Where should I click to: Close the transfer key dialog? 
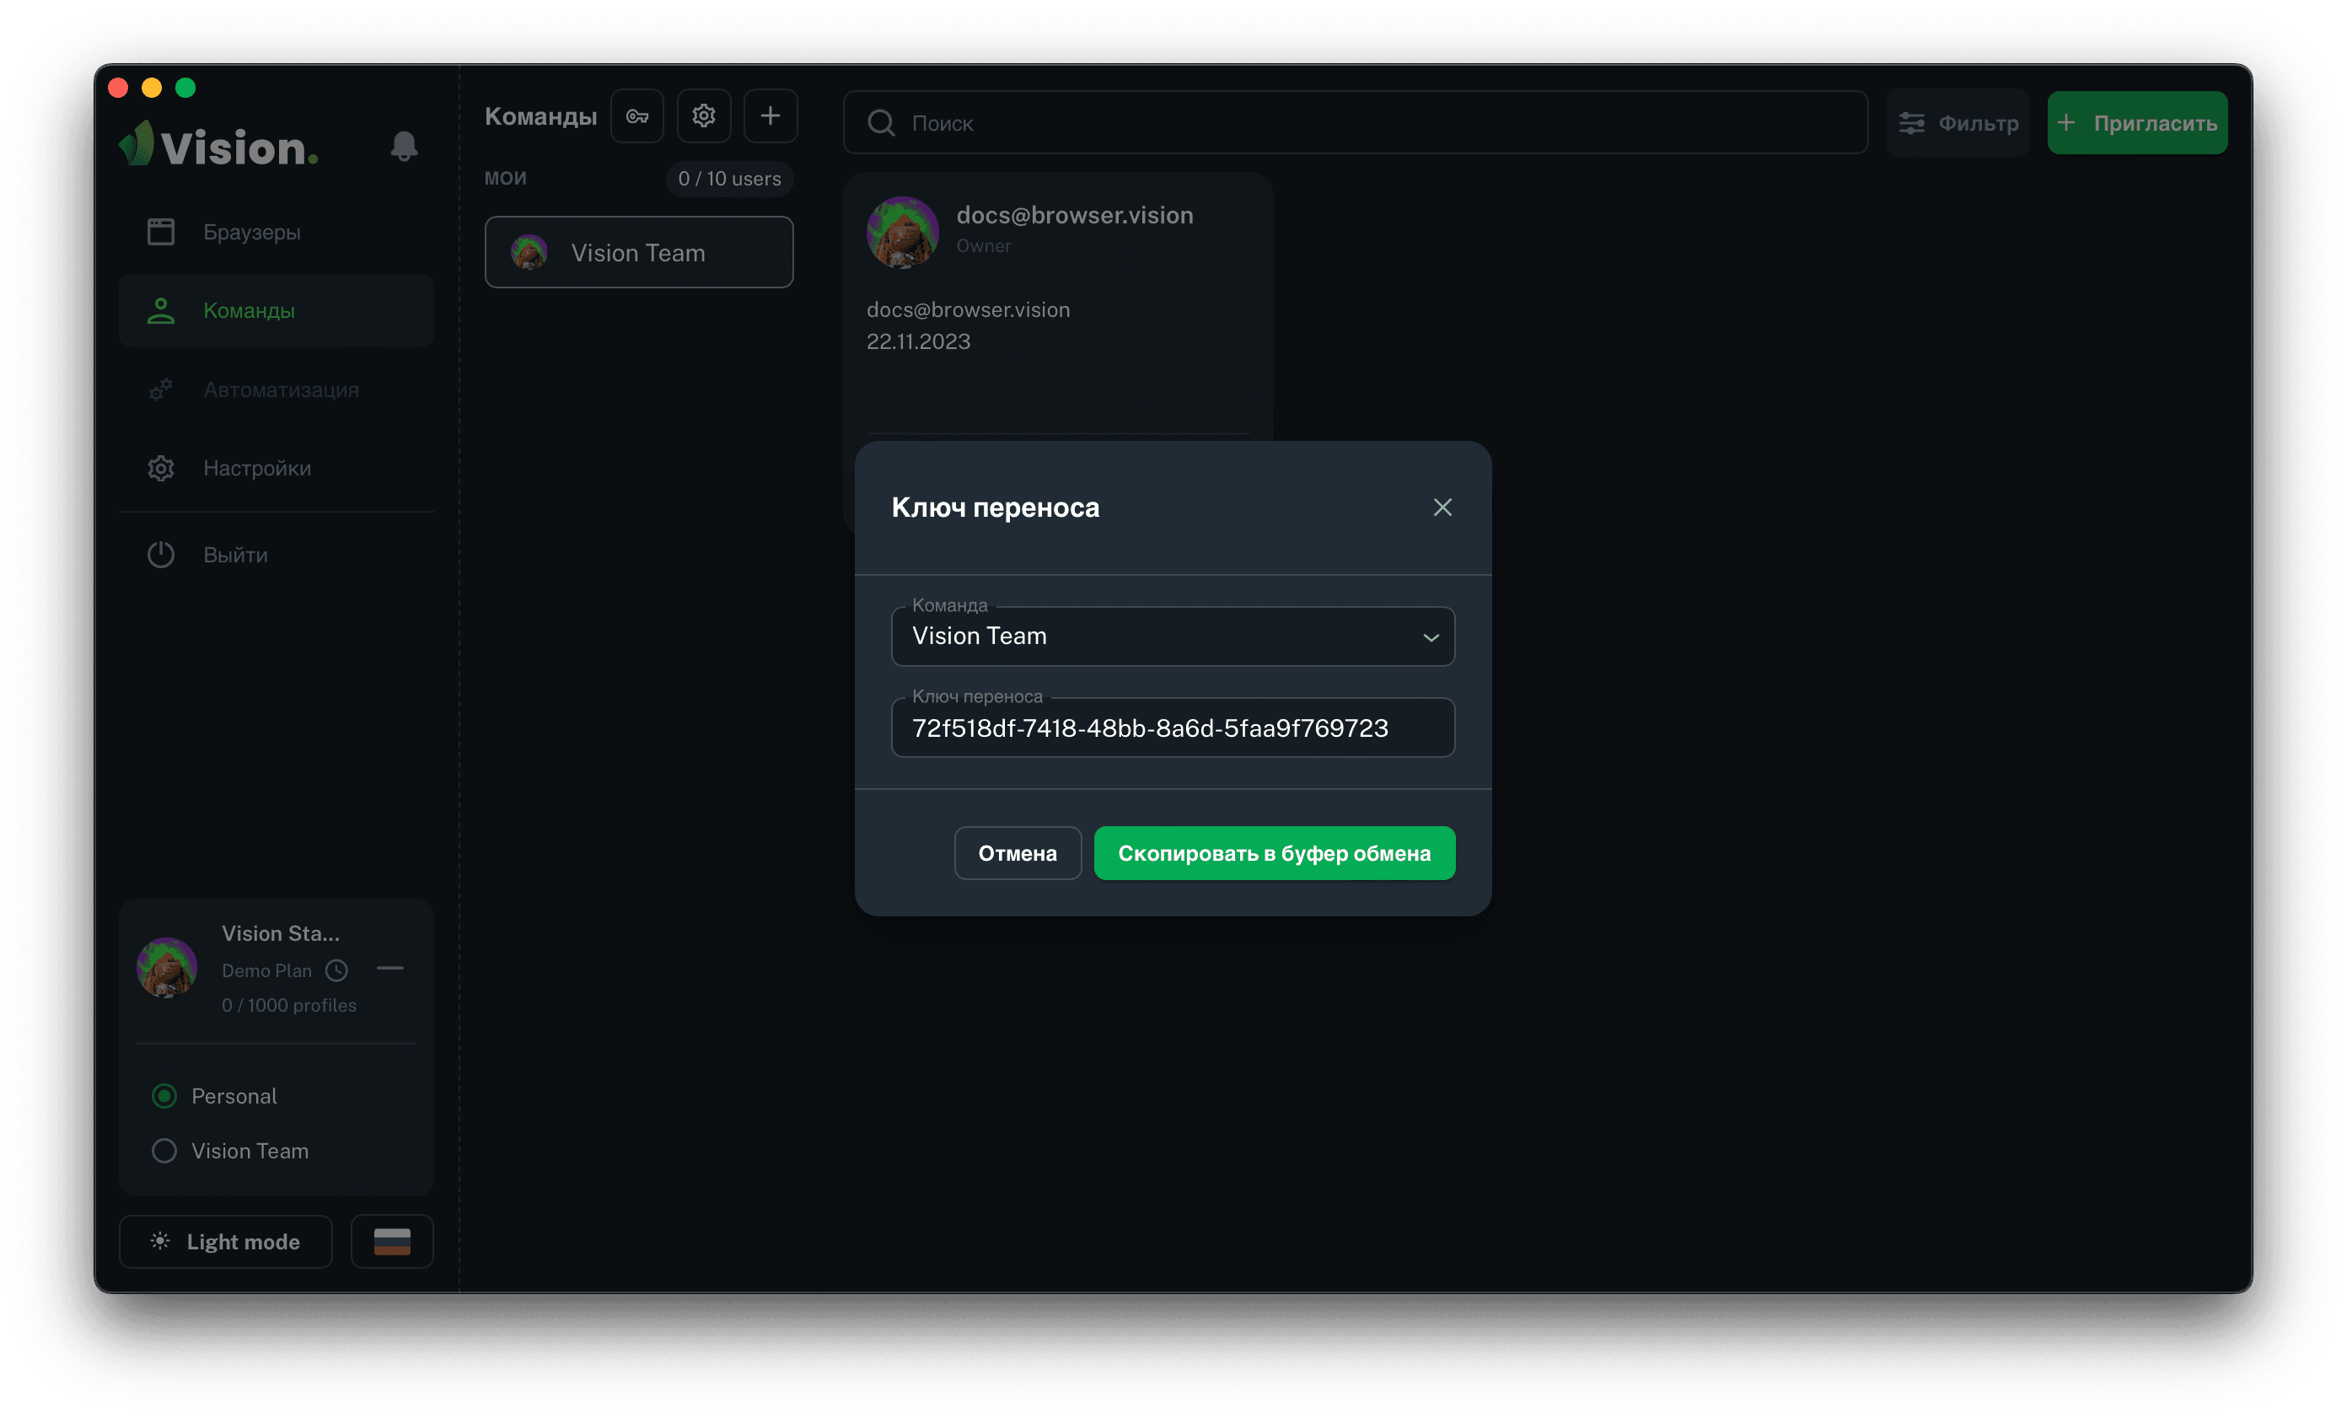click(x=1442, y=508)
